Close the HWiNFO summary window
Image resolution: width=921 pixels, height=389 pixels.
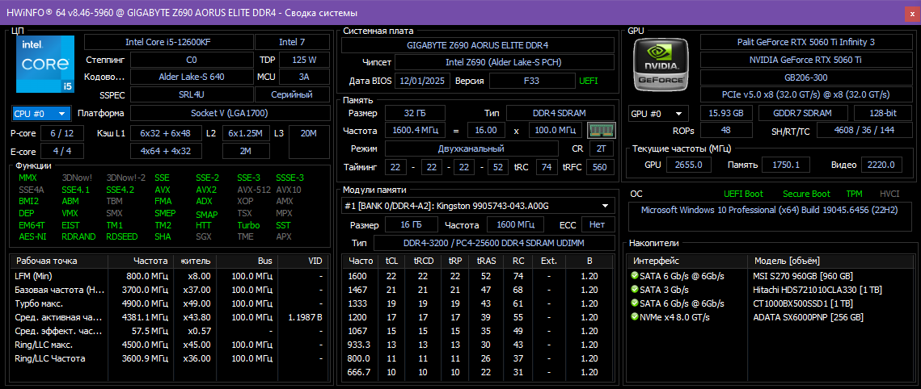point(911,12)
